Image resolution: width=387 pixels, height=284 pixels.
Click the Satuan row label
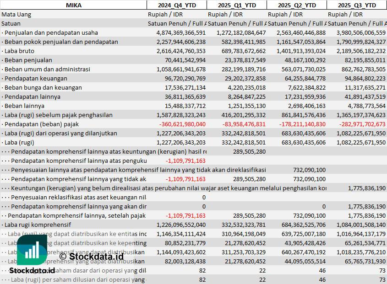point(11,24)
